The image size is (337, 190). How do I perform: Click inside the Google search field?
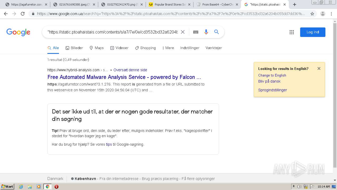click(112, 32)
